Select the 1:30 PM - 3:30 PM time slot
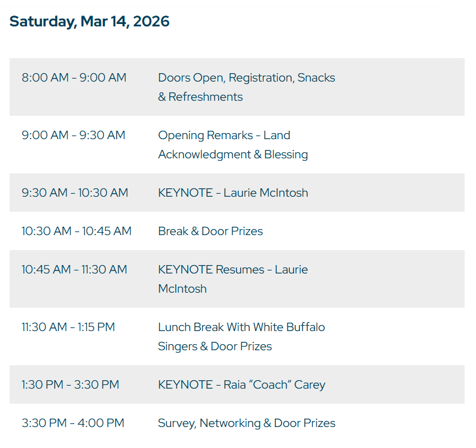 tap(70, 385)
